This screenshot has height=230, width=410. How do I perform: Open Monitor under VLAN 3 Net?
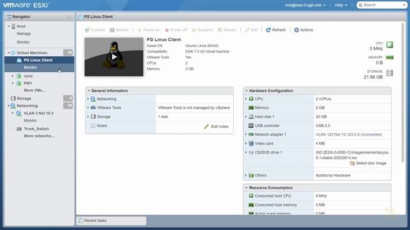click(30, 121)
